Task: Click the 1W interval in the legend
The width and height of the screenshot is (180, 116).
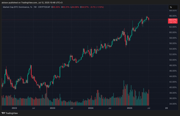Action: pyautogui.click(x=35, y=7)
